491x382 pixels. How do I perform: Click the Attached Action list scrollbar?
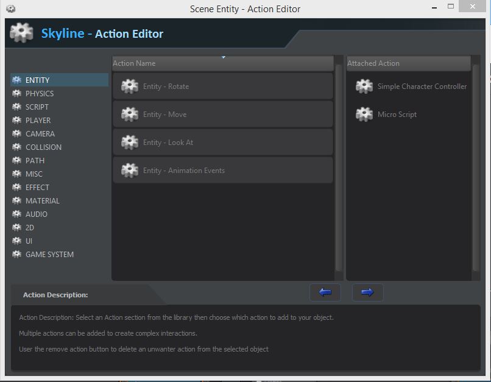pyautogui.click(x=475, y=168)
